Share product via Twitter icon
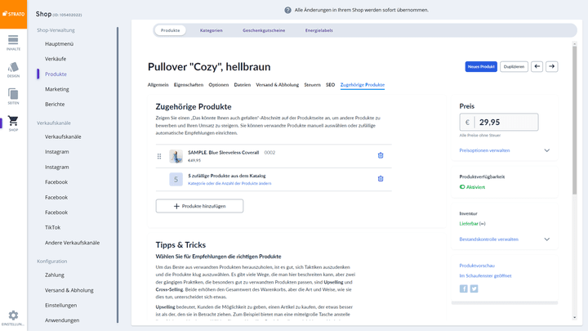This screenshot has height=331, width=588. (474, 289)
